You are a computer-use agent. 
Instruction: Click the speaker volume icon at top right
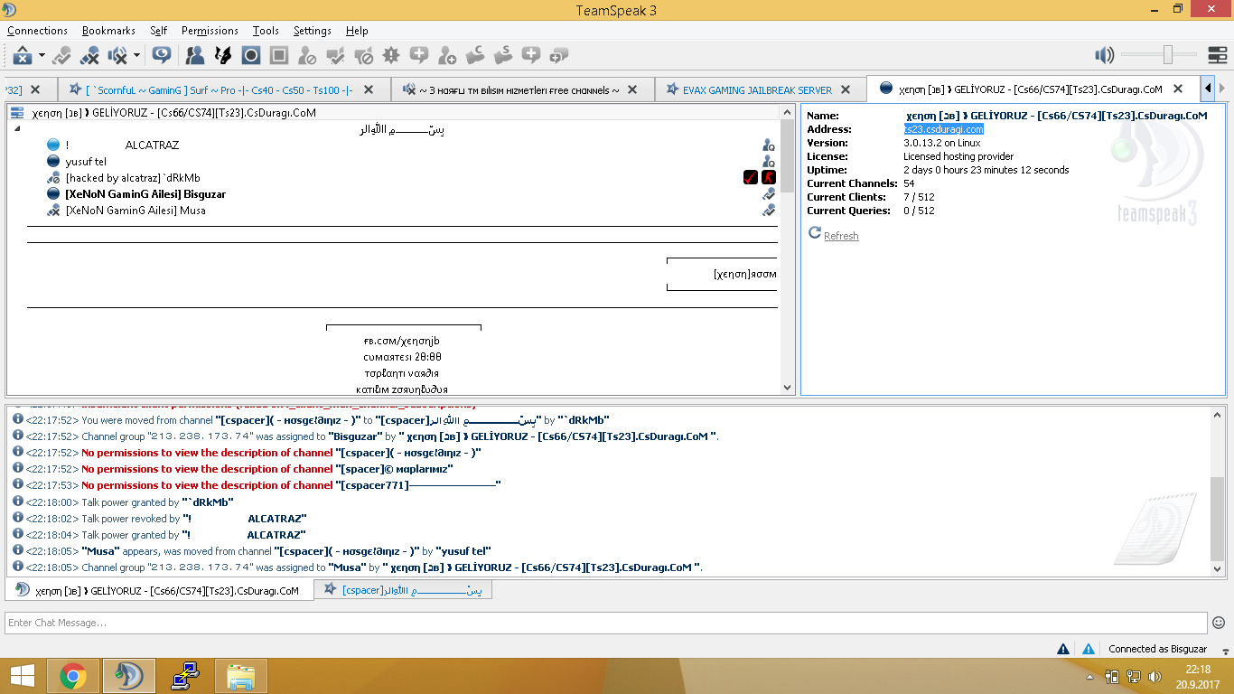pyautogui.click(x=1104, y=55)
